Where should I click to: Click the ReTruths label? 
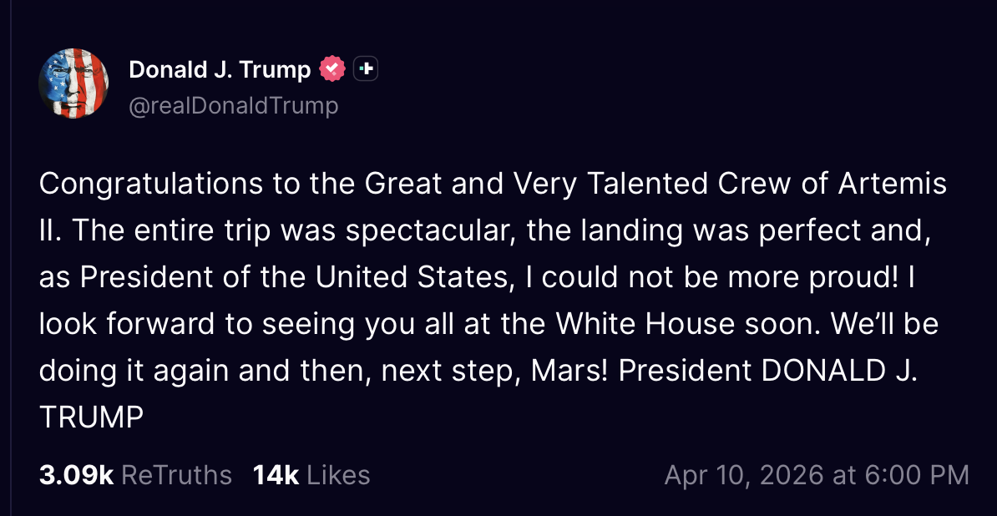(176, 475)
